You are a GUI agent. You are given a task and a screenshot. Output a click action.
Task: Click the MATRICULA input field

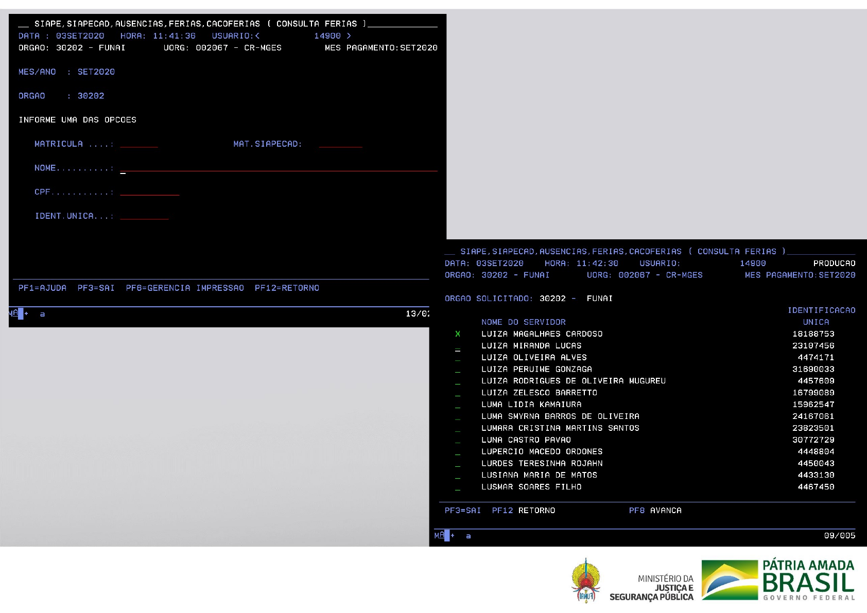(x=138, y=144)
